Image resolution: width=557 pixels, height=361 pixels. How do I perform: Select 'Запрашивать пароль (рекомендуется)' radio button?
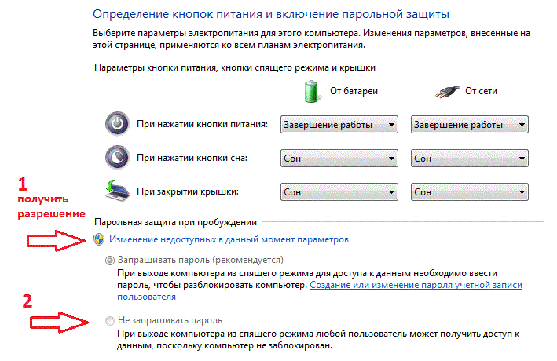(110, 261)
